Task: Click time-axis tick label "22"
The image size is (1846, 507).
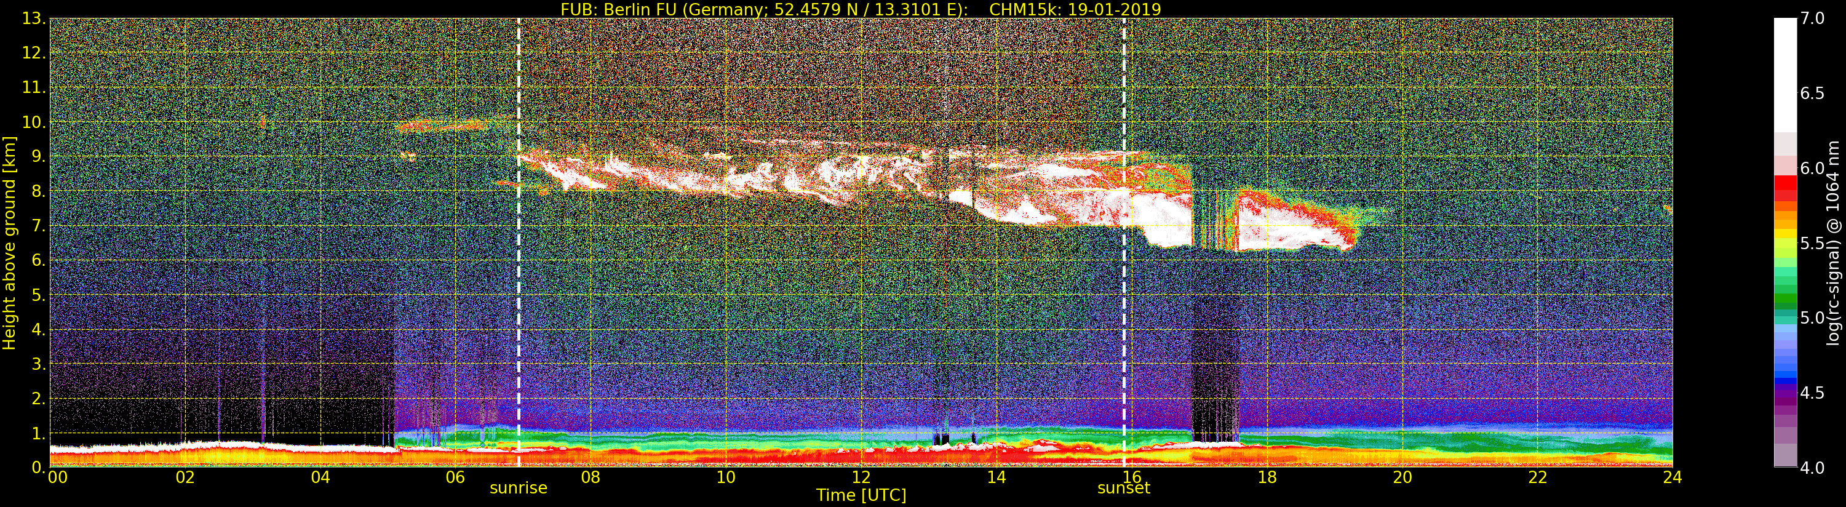Action: pyautogui.click(x=1538, y=477)
